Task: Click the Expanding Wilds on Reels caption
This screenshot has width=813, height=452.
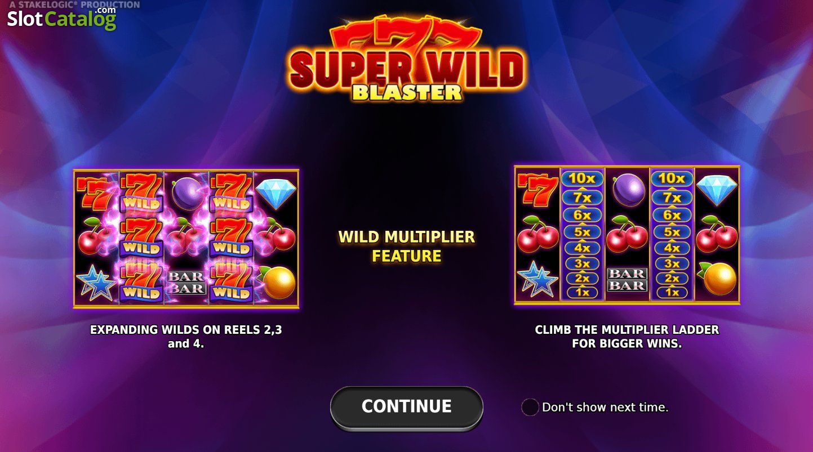Action: click(186, 337)
